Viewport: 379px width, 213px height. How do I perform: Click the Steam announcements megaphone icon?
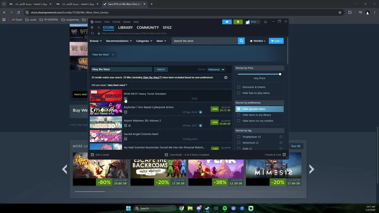click(x=227, y=22)
